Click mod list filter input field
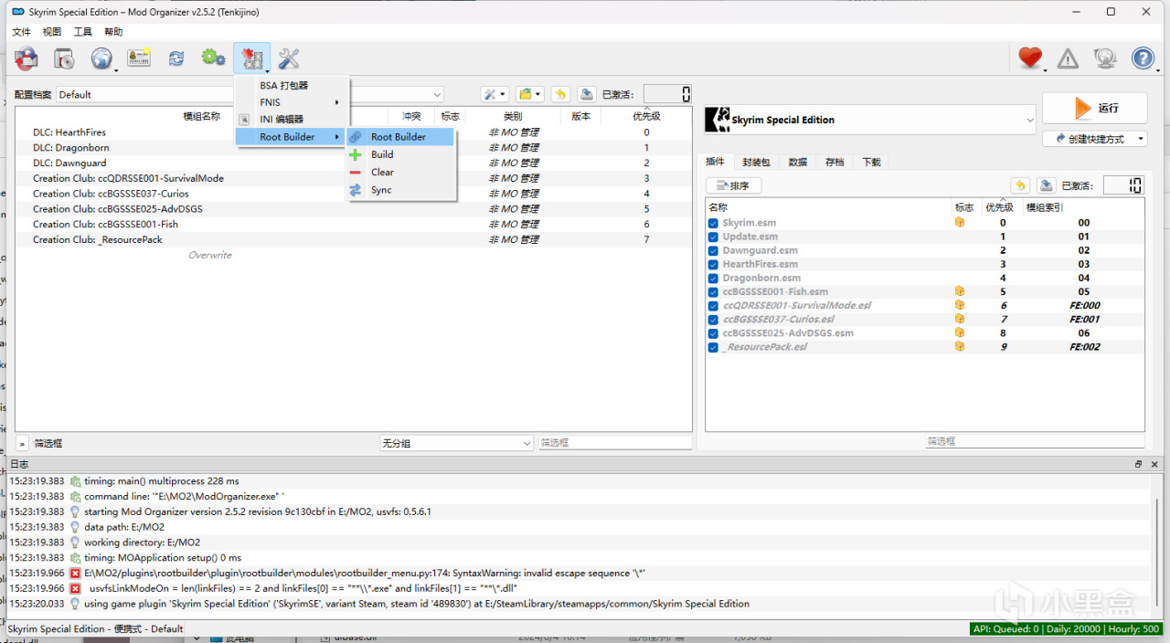The width and height of the screenshot is (1170, 643). pos(615,443)
